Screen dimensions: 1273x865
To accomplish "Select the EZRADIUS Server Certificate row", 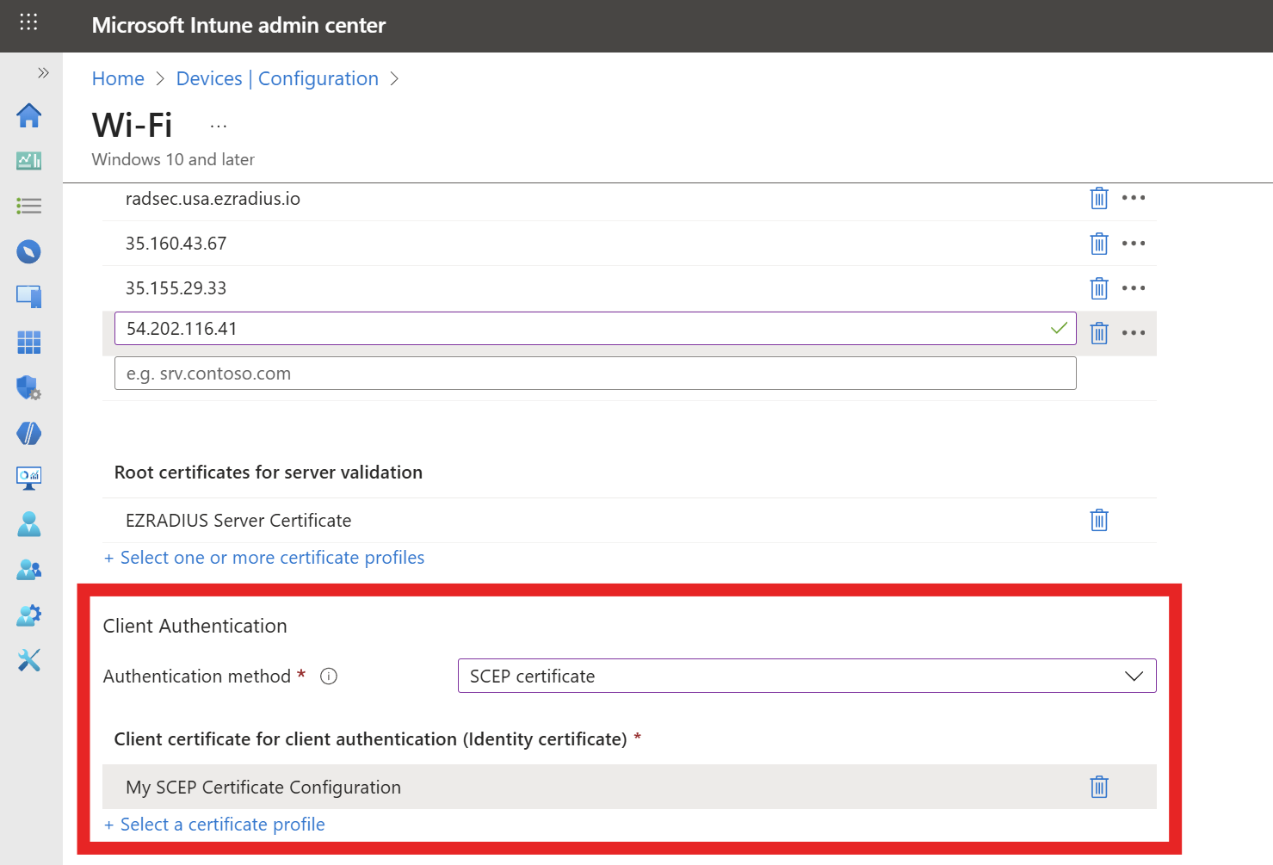I will pos(629,521).
